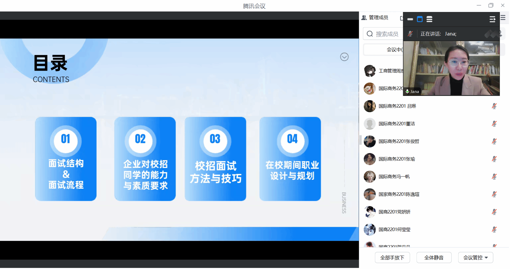Click the 搜索成员 search field
Screen dimensions: 510x269
[x=385, y=34]
